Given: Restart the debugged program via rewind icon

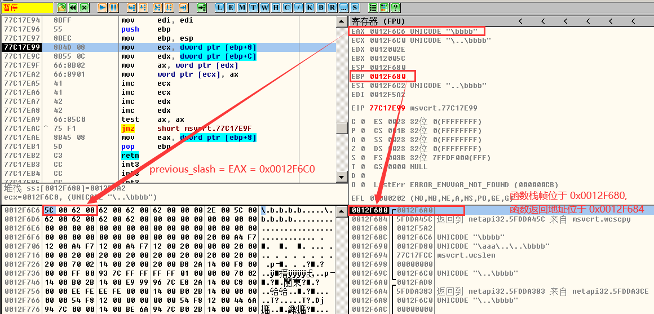Looking at the screenshot, I should tap(73, 8).
